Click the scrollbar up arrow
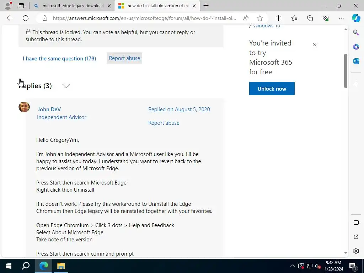This screenshot has height=273, width=364. [x=346, y=30]
